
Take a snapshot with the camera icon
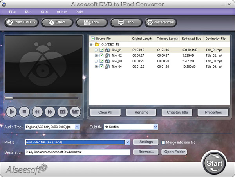click(63, 112)
